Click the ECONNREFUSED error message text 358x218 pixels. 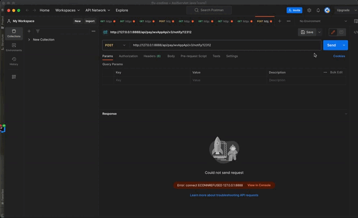click(210, 185)
